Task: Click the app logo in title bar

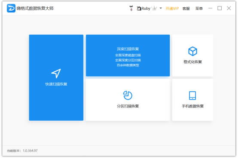Action: click(11, 8)
